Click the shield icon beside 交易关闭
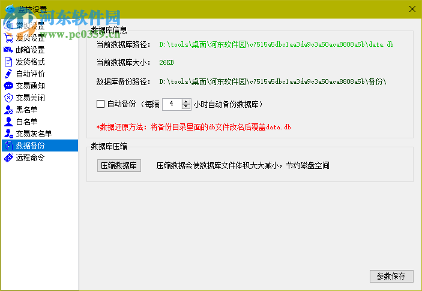This screenshot has height=291, width=422. [x=8, y=98]
